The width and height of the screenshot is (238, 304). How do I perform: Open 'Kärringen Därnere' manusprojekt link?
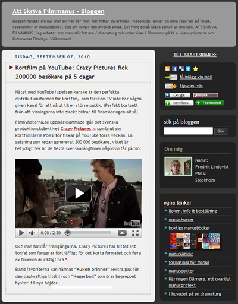(x=199, y=282)
